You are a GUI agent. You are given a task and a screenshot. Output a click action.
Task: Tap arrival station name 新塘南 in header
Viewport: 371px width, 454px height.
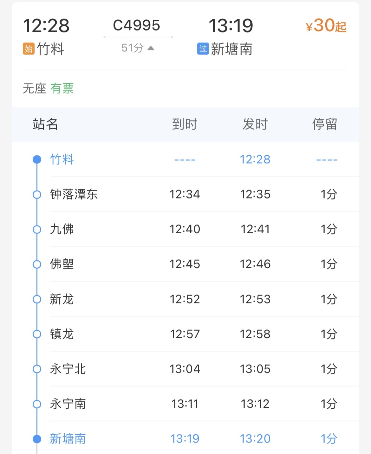click(x=232, y=49)
